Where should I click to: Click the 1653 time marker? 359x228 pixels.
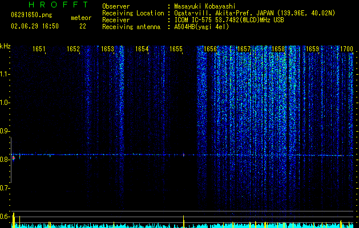[107, 49]
